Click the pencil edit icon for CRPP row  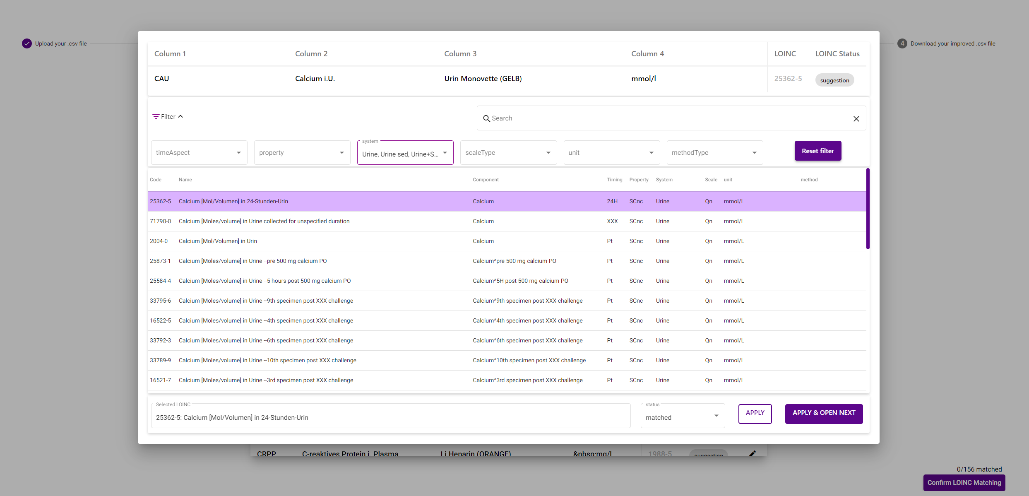coord(752,453)
